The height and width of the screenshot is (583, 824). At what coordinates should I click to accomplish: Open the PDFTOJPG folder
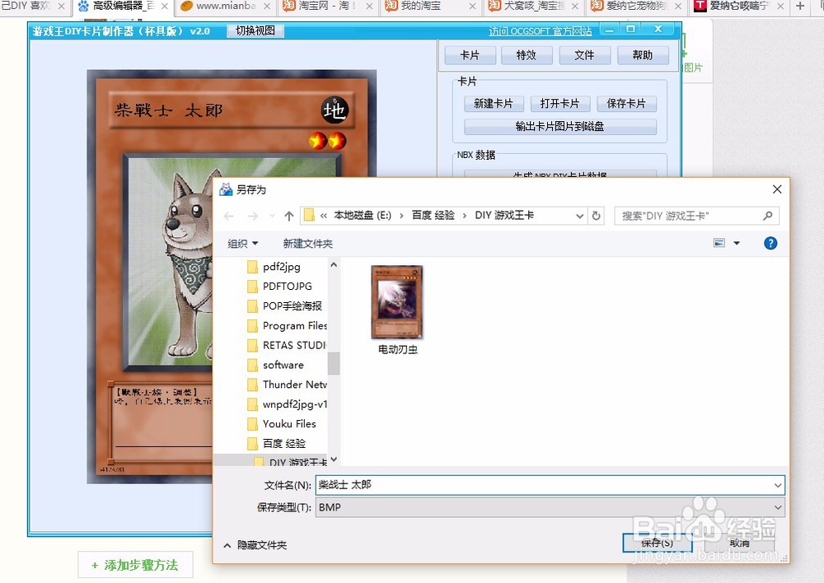pyautogui.click(x=287, y=287)
